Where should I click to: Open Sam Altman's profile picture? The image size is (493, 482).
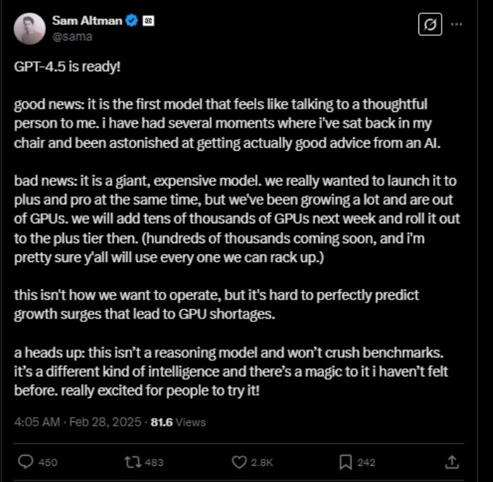click(30, 29)
